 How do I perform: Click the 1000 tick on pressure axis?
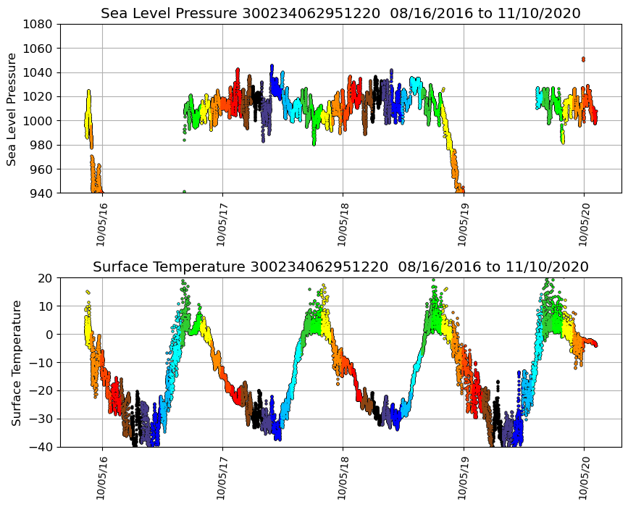pyautogui.click(x=37, y=121)
